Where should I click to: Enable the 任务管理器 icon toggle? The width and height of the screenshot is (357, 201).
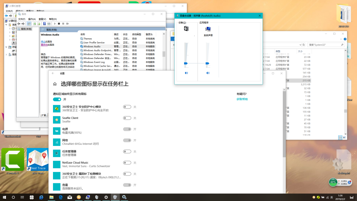click(127, 151)
